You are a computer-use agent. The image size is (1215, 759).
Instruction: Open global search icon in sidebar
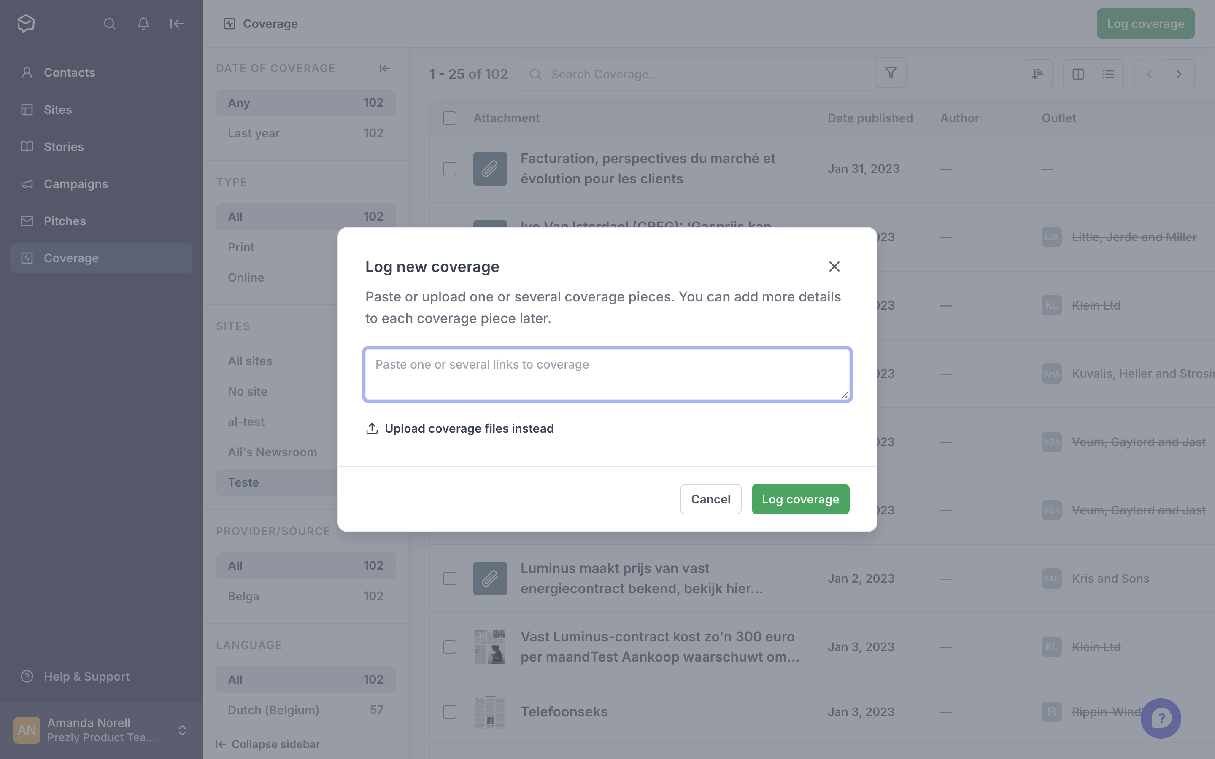[x=109, y=24]
